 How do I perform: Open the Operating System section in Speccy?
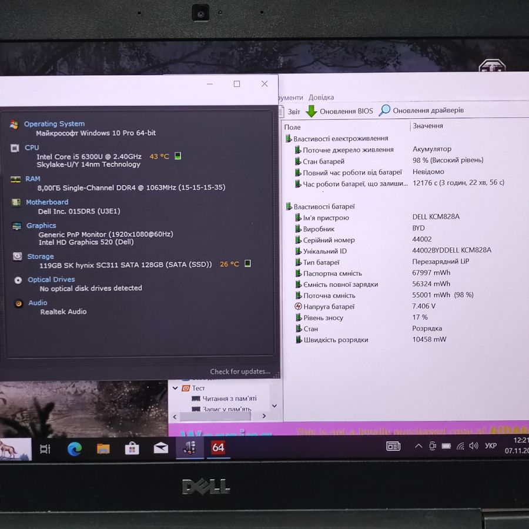(x=54, y=124)
